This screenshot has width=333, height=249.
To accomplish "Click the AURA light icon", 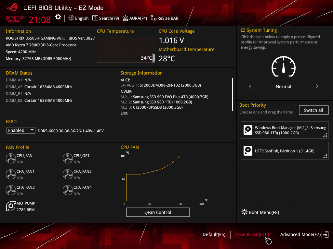I will 126,18.
